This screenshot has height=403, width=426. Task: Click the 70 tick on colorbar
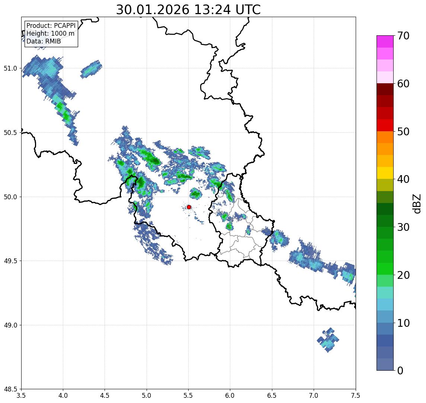[403, 36]
